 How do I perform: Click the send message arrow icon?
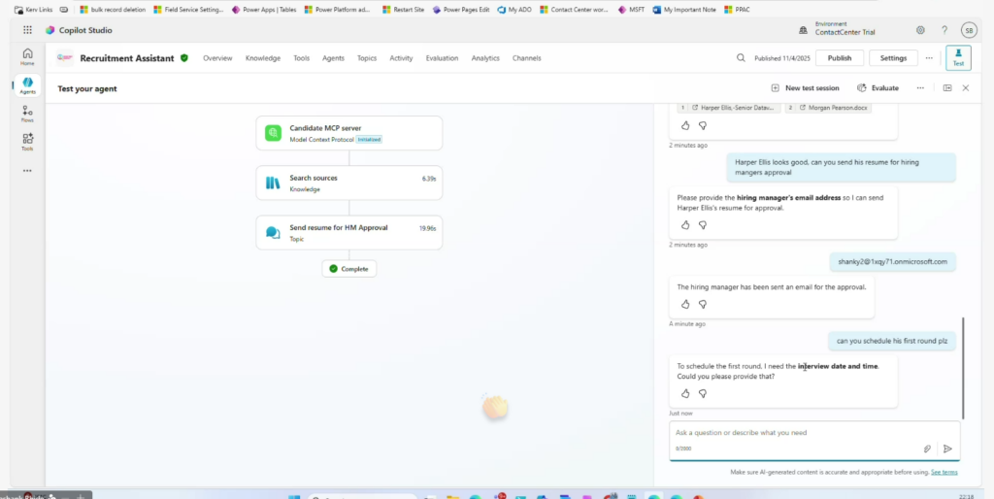click(947, 449)
